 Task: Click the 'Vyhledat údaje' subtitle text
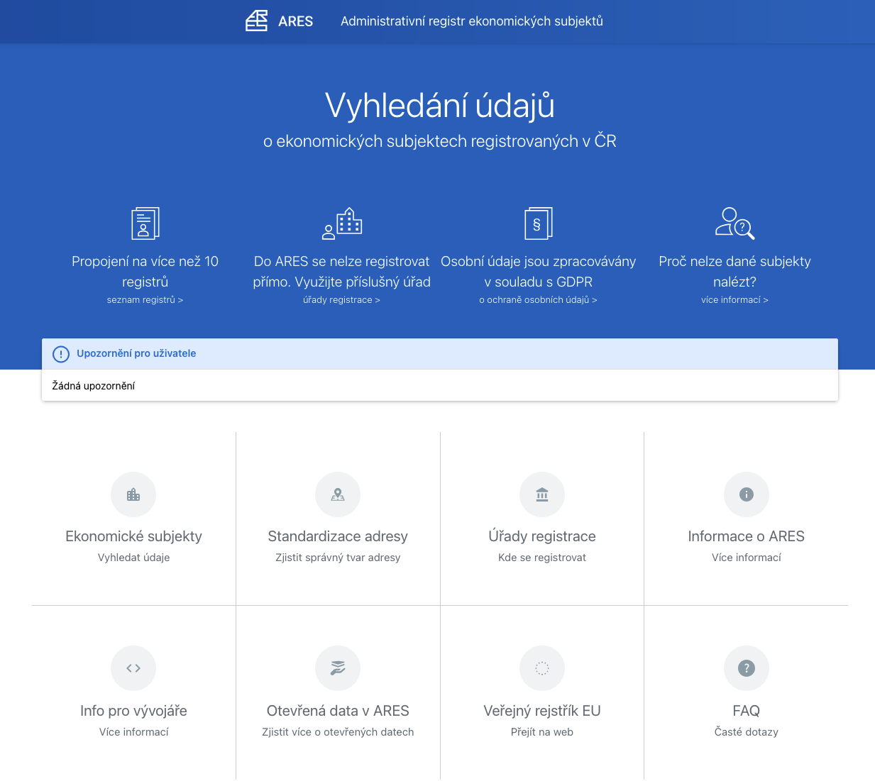click(x=133, y=558)
